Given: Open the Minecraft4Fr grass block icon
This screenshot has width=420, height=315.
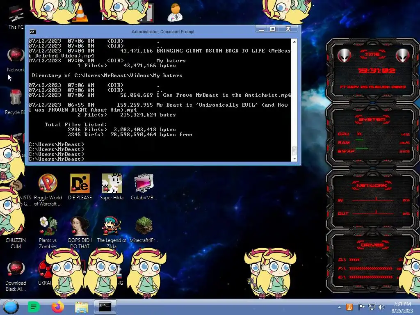Looking at the screenshot, I should [x=144, y=230].
